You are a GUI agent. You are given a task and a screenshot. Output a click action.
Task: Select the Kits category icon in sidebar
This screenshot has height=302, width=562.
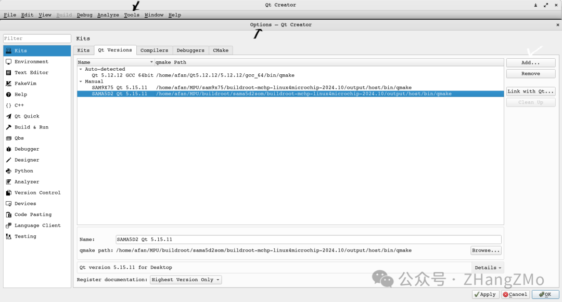point(9,51)
